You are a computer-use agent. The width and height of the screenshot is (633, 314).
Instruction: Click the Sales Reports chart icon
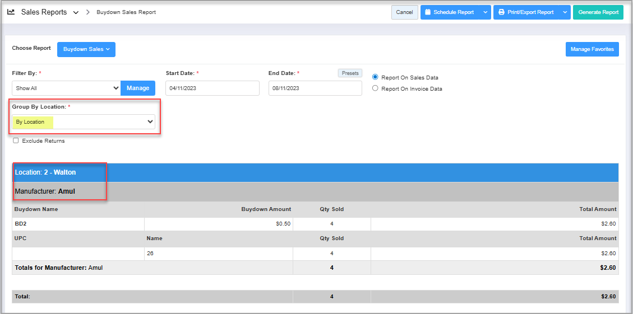11,12
